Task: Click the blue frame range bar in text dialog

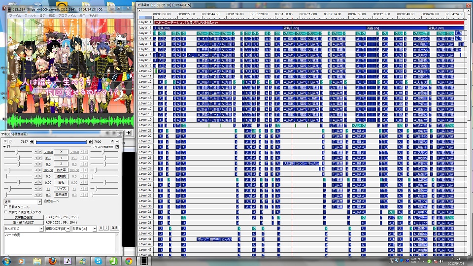Action: (61, 142)
